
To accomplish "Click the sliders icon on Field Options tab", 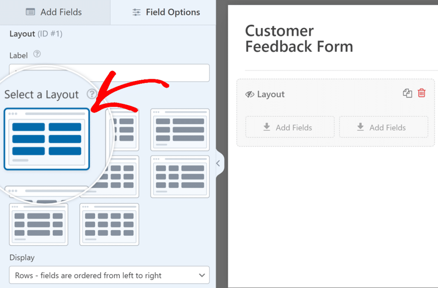I will point(136,12).
